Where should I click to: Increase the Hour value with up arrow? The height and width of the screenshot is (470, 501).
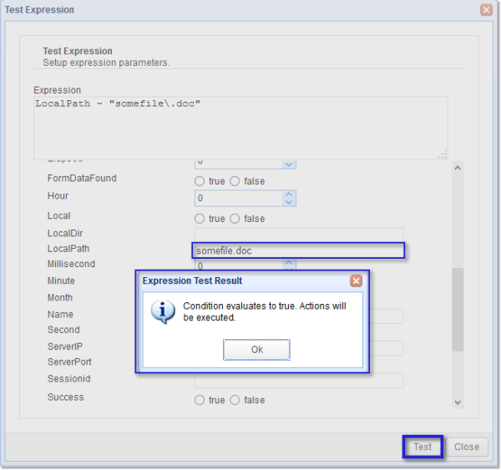click(x=289, y=195)
